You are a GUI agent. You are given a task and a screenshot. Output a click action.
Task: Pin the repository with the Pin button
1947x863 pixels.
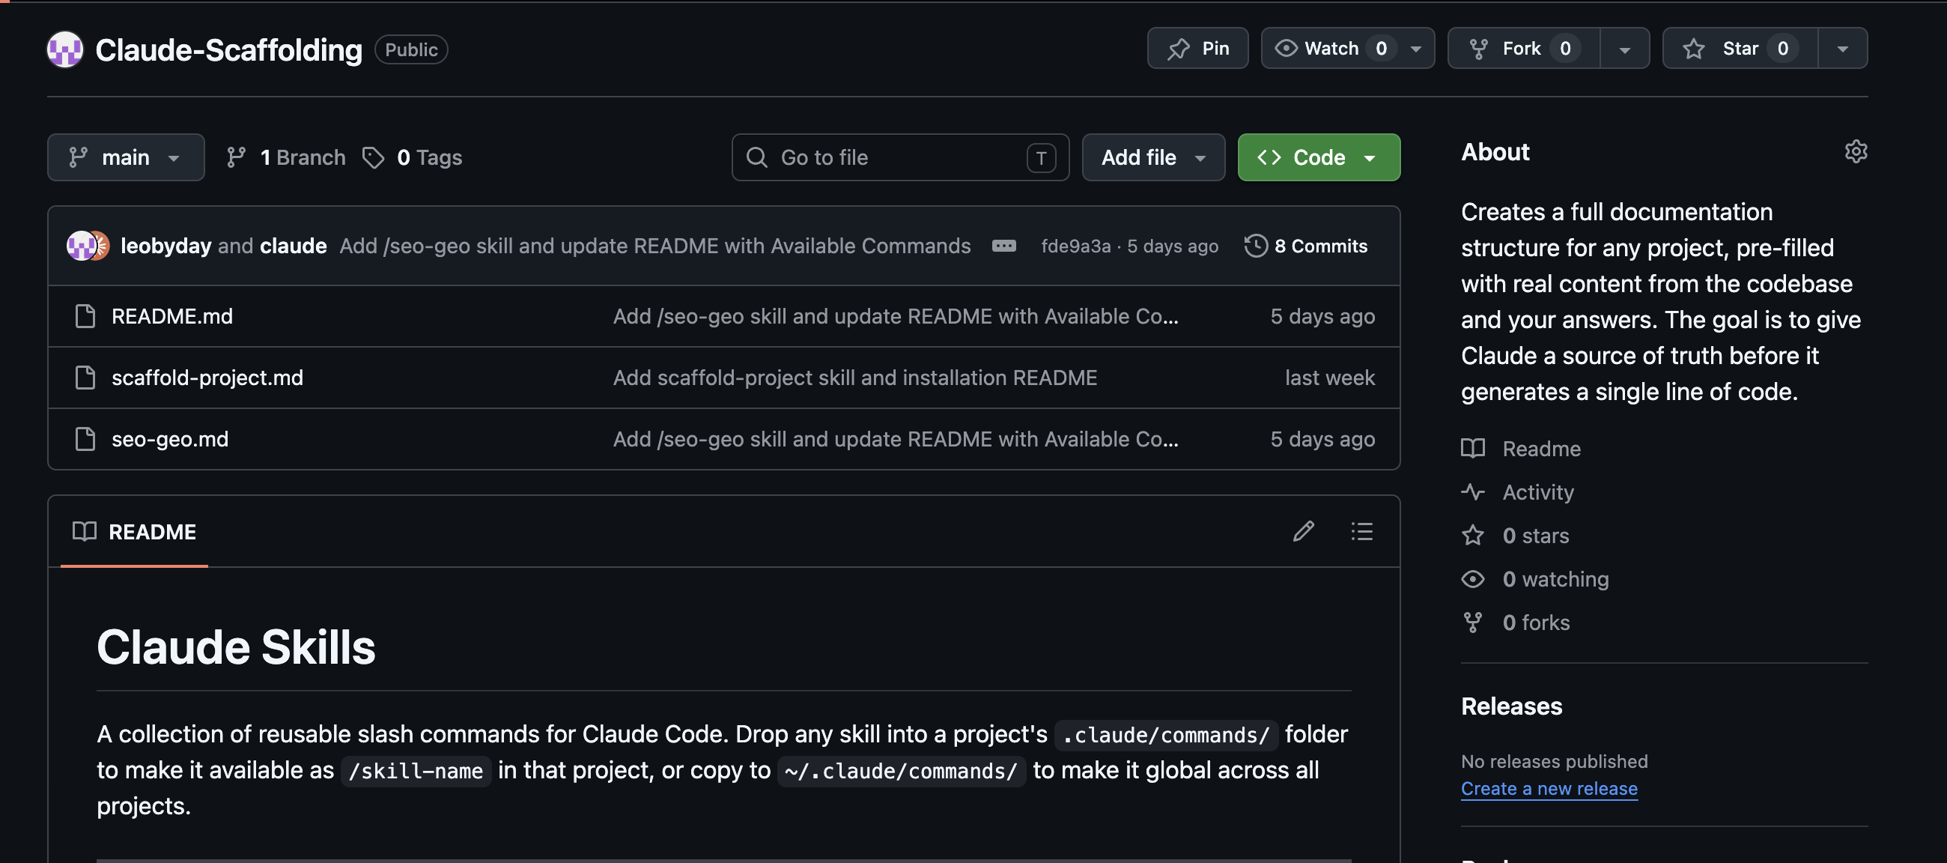click(1197, 49)
